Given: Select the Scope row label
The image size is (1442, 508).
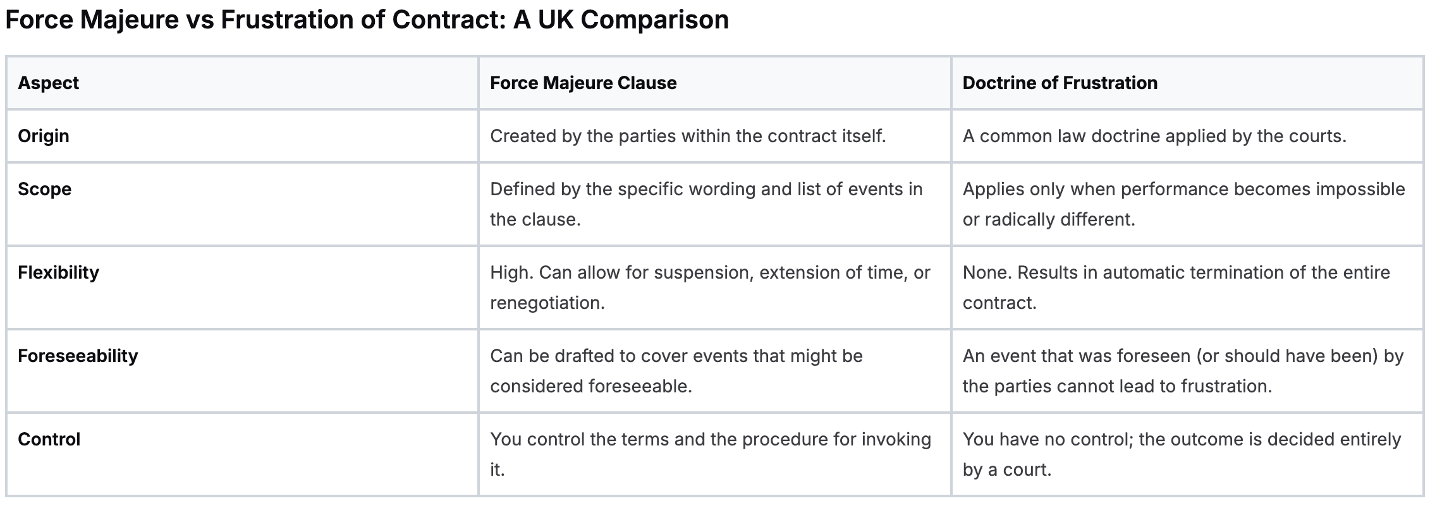Looking at the screenshot, I should (x=45, y=189).
